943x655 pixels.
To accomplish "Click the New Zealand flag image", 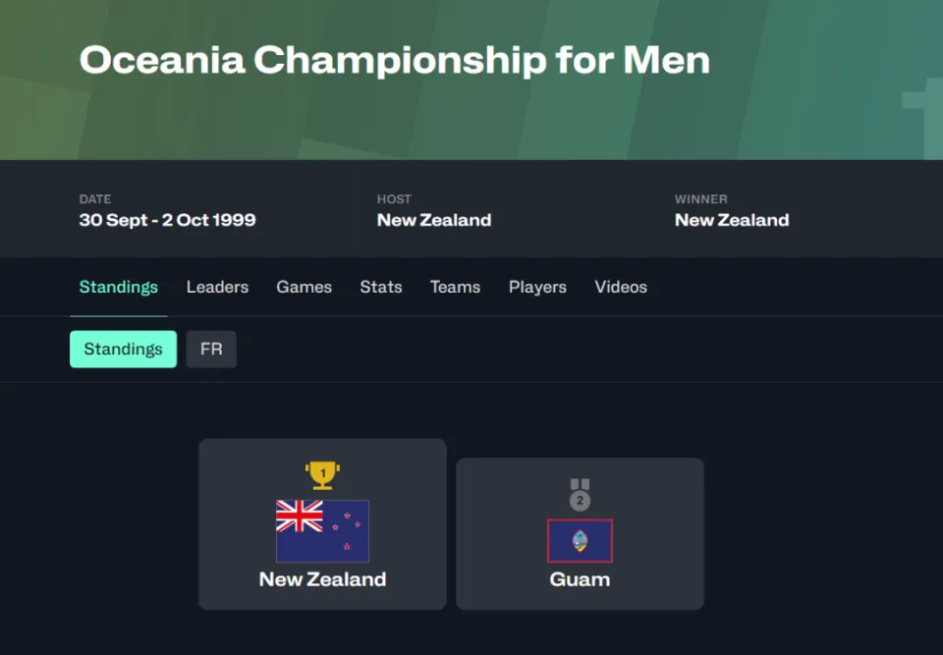I will tap(322, 531).
